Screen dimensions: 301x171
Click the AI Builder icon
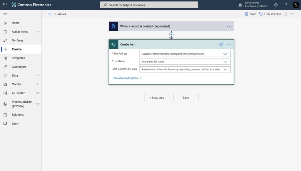(5, 93)
